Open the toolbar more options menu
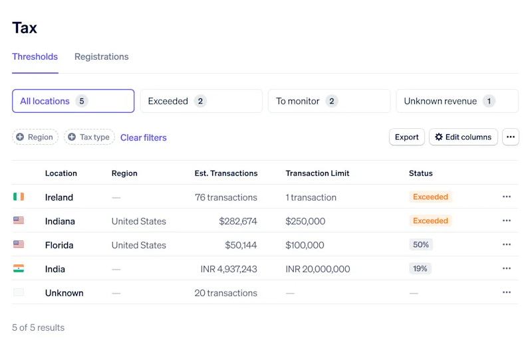Image resolution: width=530 pixels, height=352 pixels. coord(511,137)
